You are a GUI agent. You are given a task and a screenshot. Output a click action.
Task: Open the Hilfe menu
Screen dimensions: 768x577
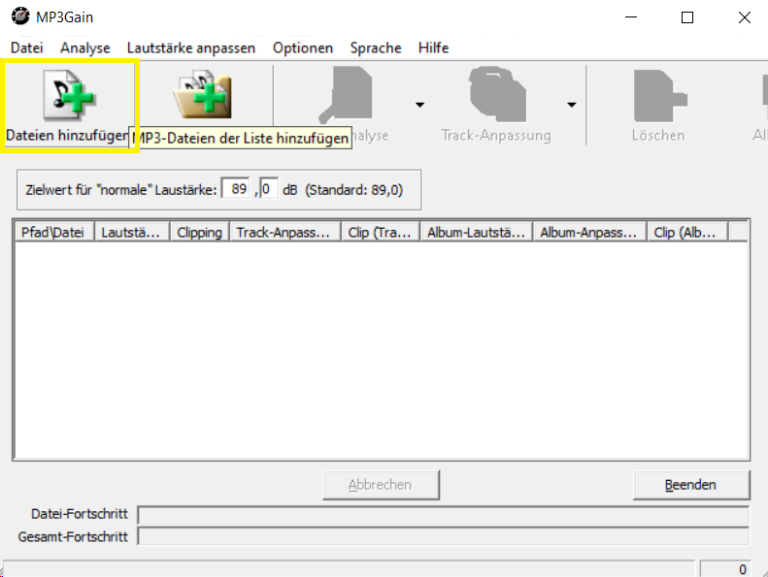pyautogui.click(x=433, y=48)
